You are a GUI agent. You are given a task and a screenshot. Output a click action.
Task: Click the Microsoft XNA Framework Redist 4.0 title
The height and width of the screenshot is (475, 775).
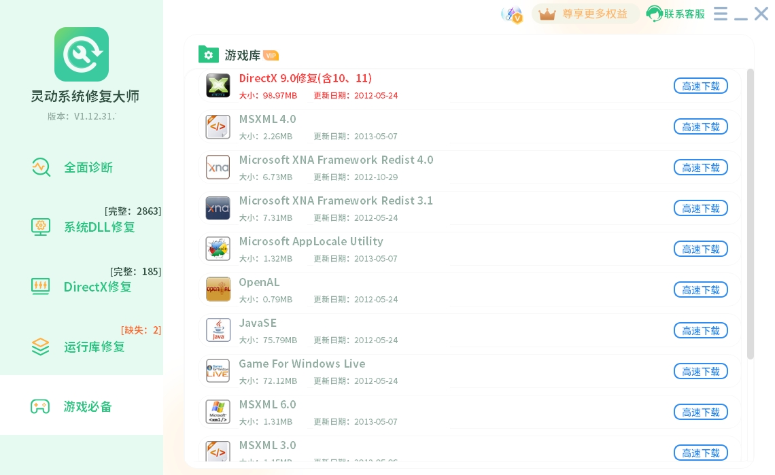(336, 160)
